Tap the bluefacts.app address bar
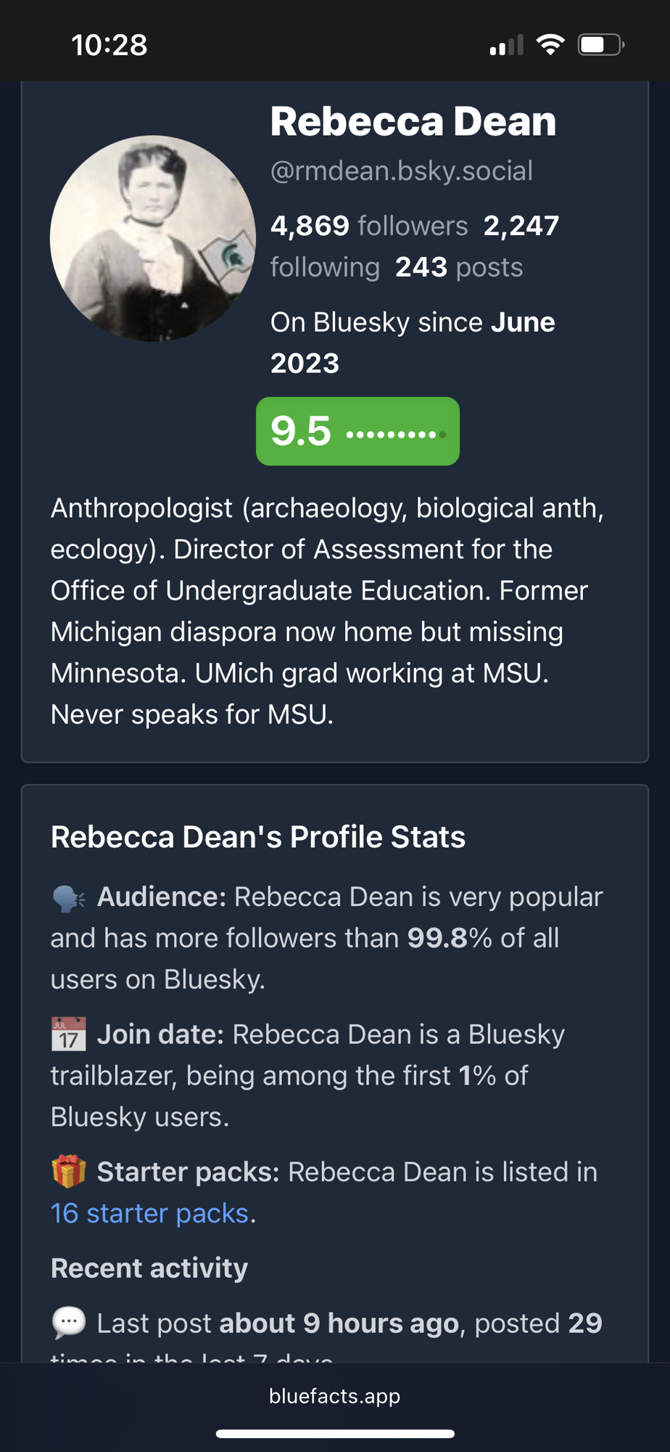Viewport: 670px width, 1452px height. point(334,1396)
